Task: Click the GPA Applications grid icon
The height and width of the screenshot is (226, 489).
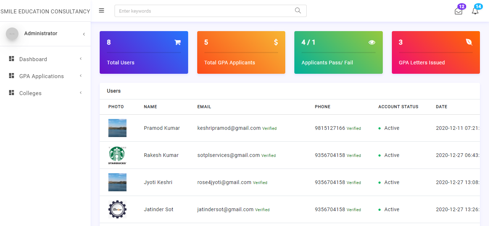Action: click(x=11, y=76)
